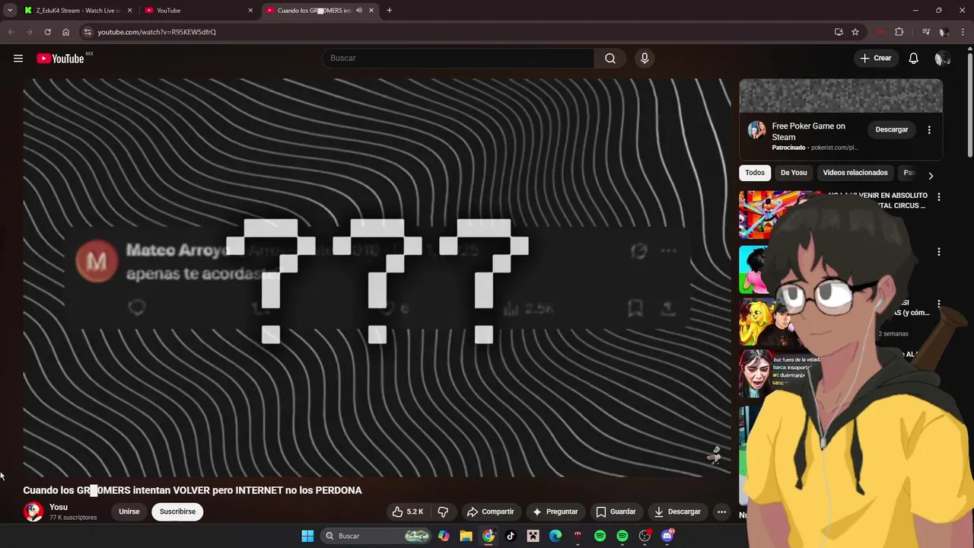
Task: Reload the page
Action: [47, 32]
